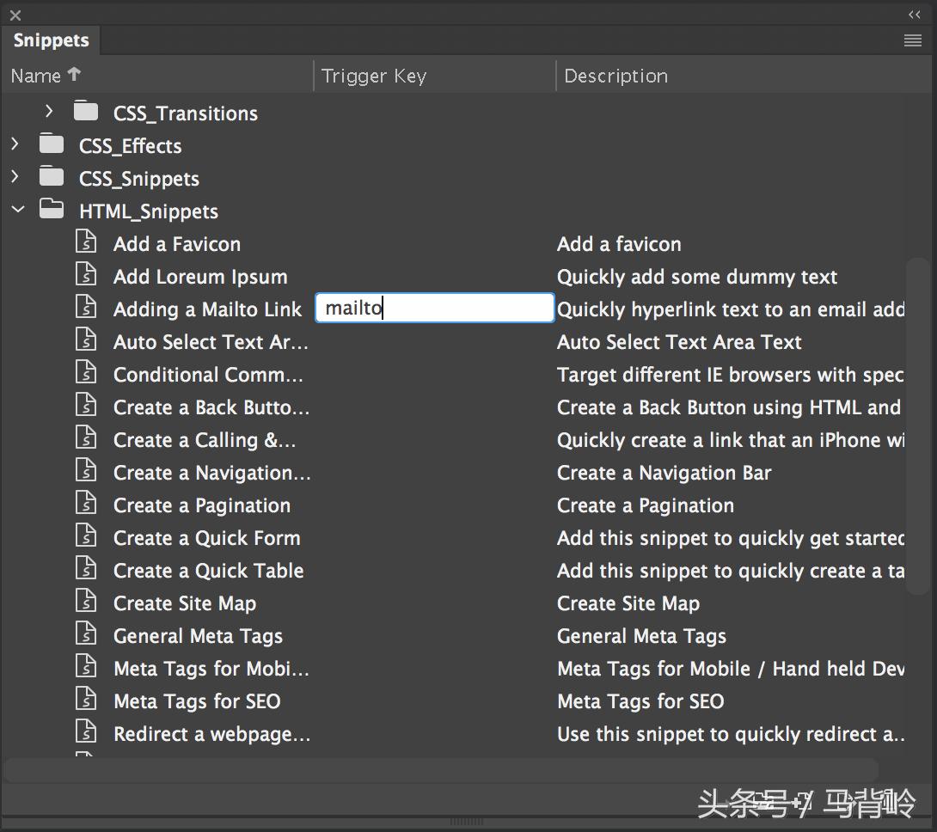Viewport: 937px width, 832px height.
Task: Select the Create a Pagination snippet
Action: [x=202, y=505]
